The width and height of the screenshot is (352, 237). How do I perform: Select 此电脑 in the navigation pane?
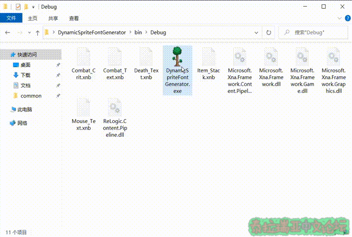pyautogui.click(x=25, y=110)
